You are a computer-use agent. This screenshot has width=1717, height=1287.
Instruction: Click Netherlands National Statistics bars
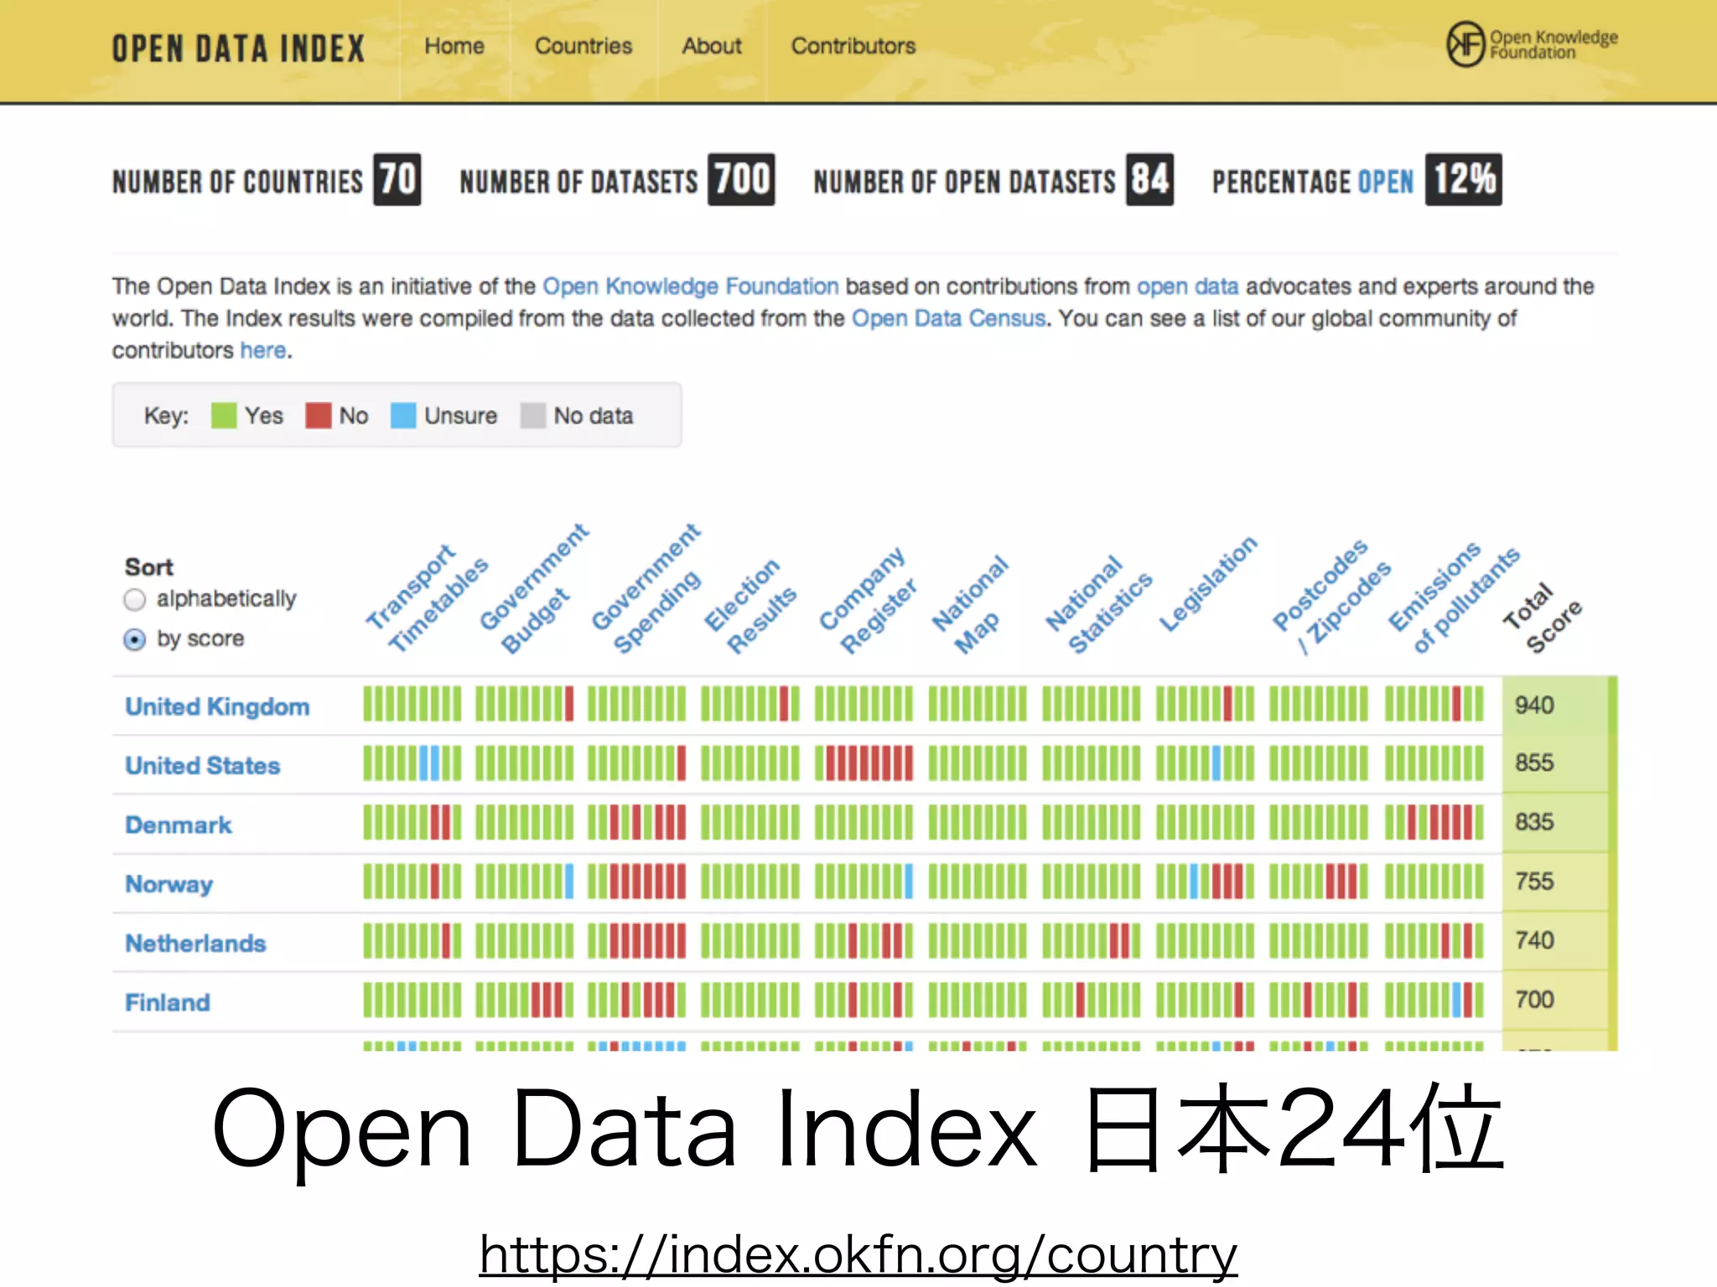[x=1091, y=940]
